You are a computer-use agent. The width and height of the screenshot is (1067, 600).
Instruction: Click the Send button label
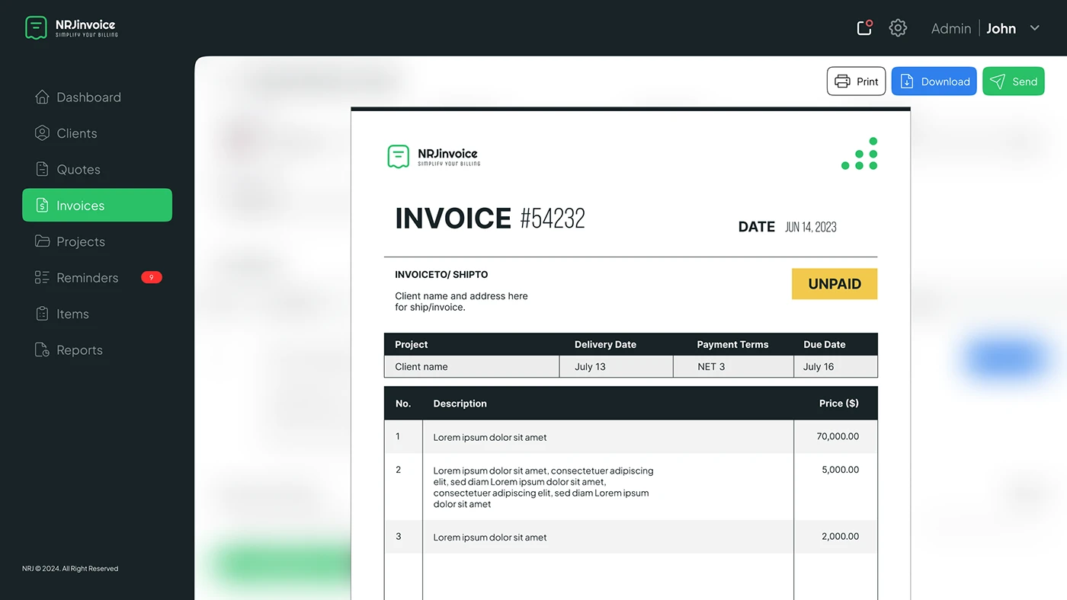pos(1024,81)
